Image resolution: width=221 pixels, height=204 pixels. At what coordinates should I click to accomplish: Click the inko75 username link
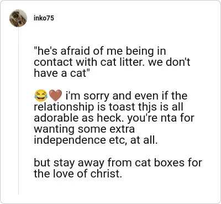point(44,18)
